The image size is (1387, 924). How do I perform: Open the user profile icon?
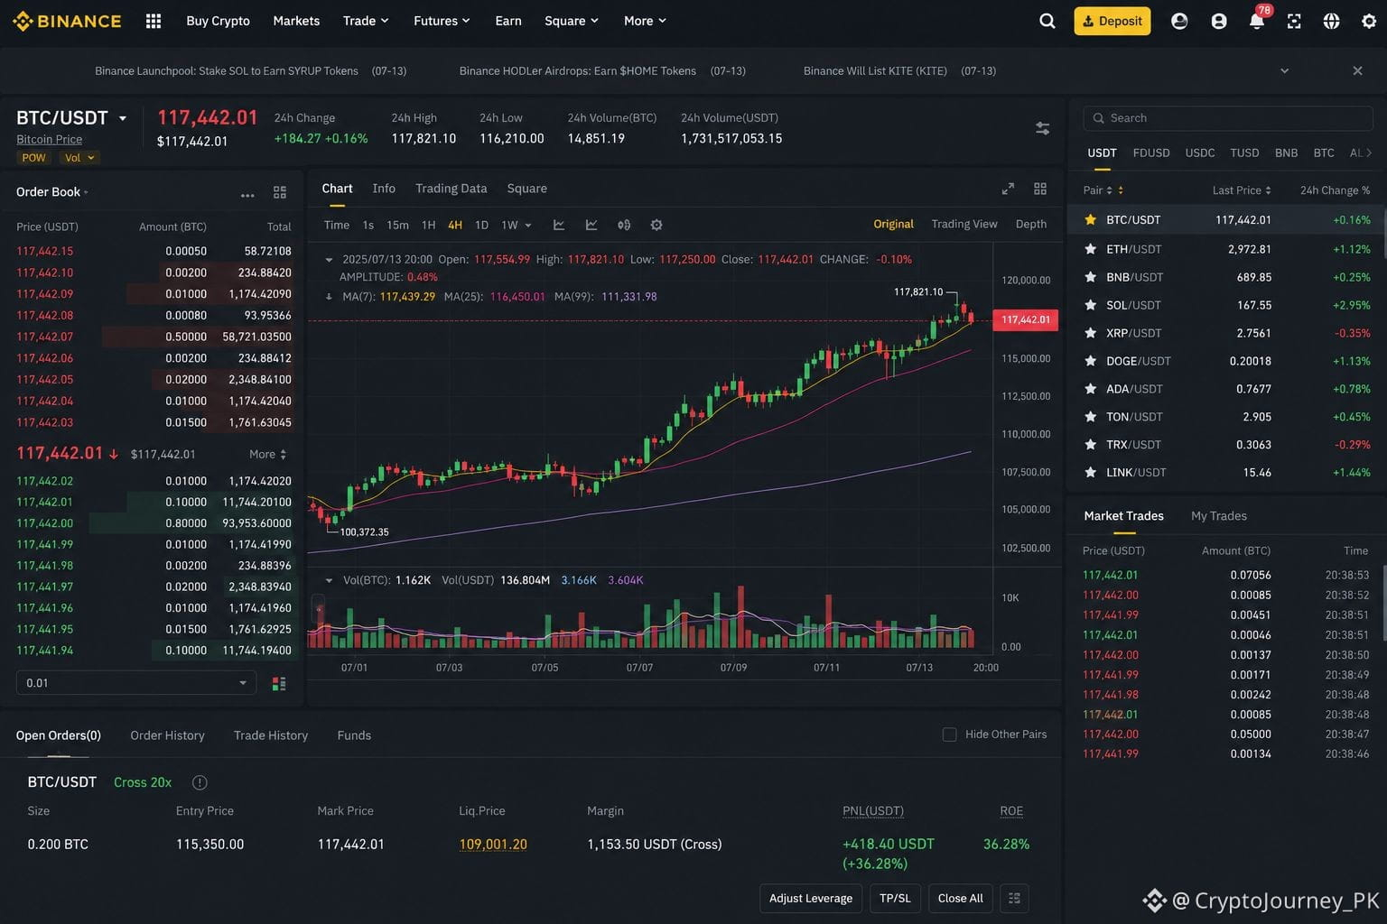[x=1219, y=21]
